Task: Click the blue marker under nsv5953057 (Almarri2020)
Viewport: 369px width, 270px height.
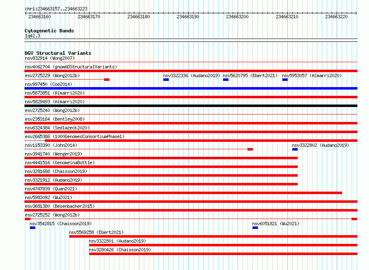Action: tap(285, 80)
